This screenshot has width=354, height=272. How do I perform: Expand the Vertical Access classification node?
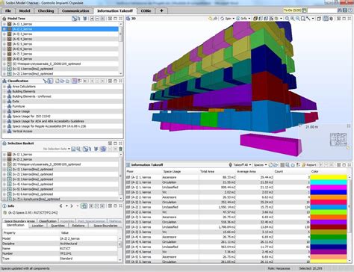coord(4,132)
